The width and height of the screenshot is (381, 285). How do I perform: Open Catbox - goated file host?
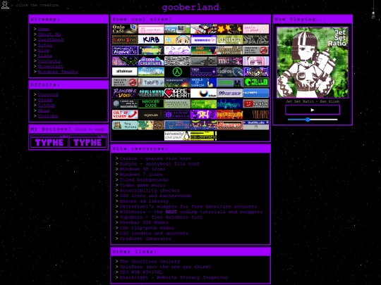155,158
